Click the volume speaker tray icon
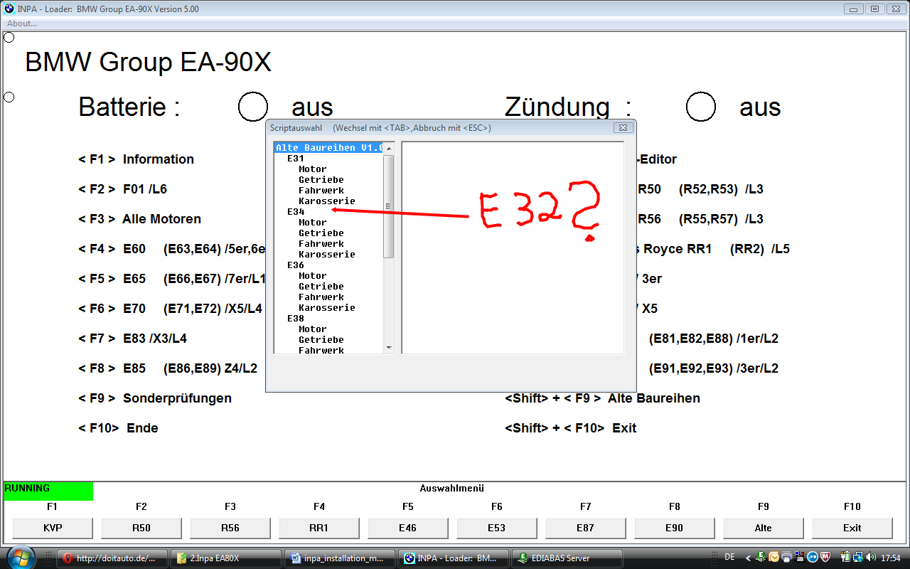The width and height of the screenshot is (910, 569). [x=871, y=557]
